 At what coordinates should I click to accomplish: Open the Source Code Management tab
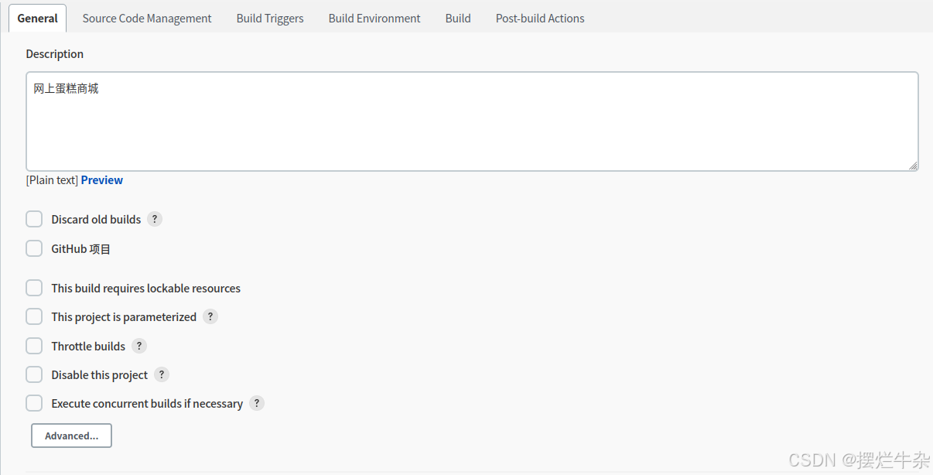(147, 18)
